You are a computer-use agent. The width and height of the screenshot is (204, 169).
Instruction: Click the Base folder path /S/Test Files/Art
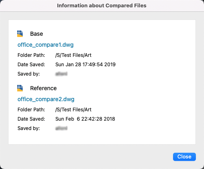tap(73, 55)
